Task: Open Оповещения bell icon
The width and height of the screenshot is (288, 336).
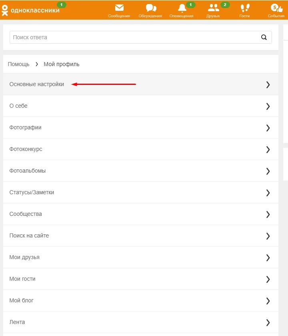Action: 182,8
